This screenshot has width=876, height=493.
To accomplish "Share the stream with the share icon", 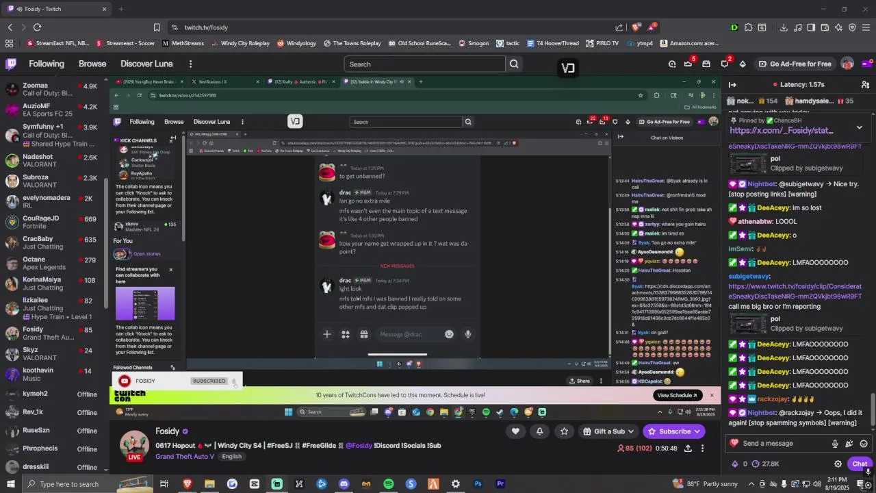I will [688, 448].
